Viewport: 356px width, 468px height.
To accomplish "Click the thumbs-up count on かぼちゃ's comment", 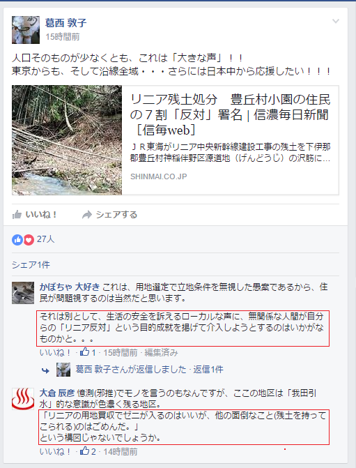I will pos(88,352).
